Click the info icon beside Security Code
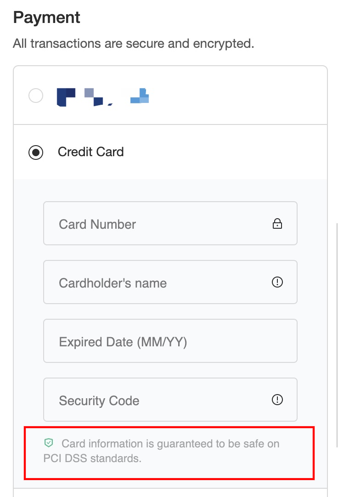Image resolution: width=338 pixels, height=497 pixels. pos(277,400)
